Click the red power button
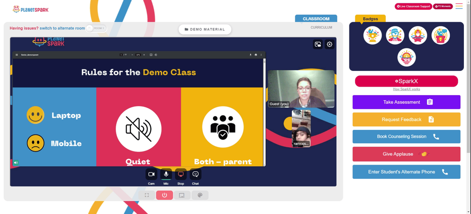Viewport: 471px width, 214px height. pos(164,195)
